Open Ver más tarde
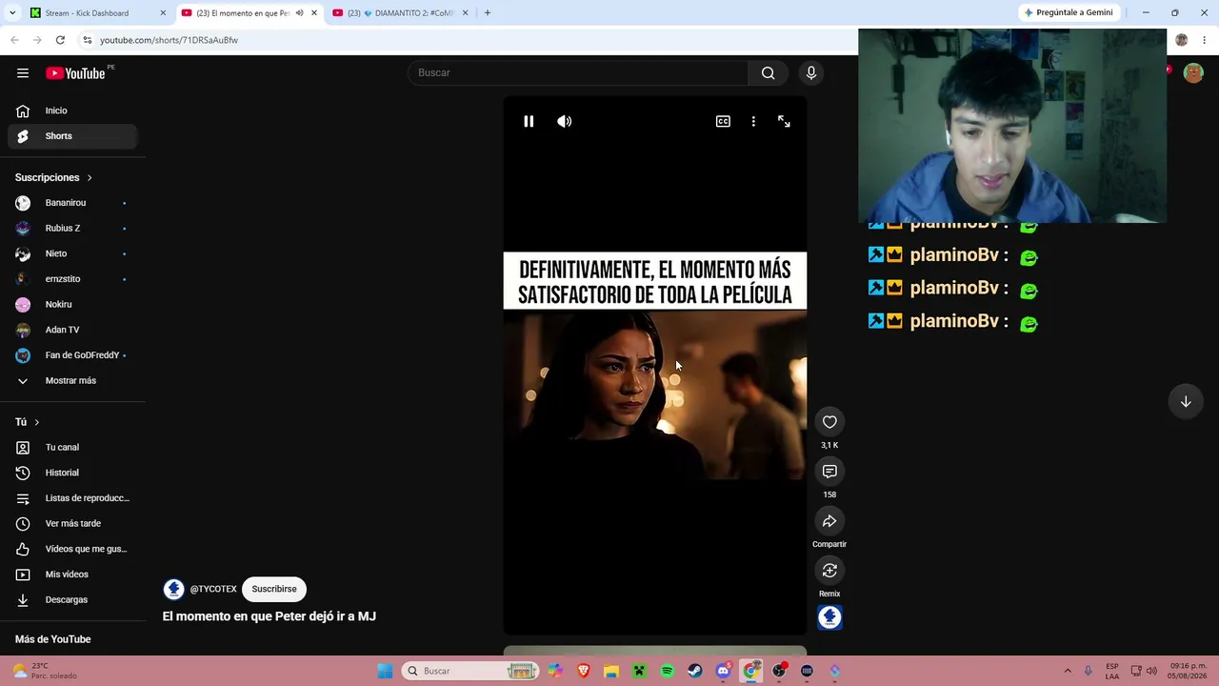 (72, 524)
